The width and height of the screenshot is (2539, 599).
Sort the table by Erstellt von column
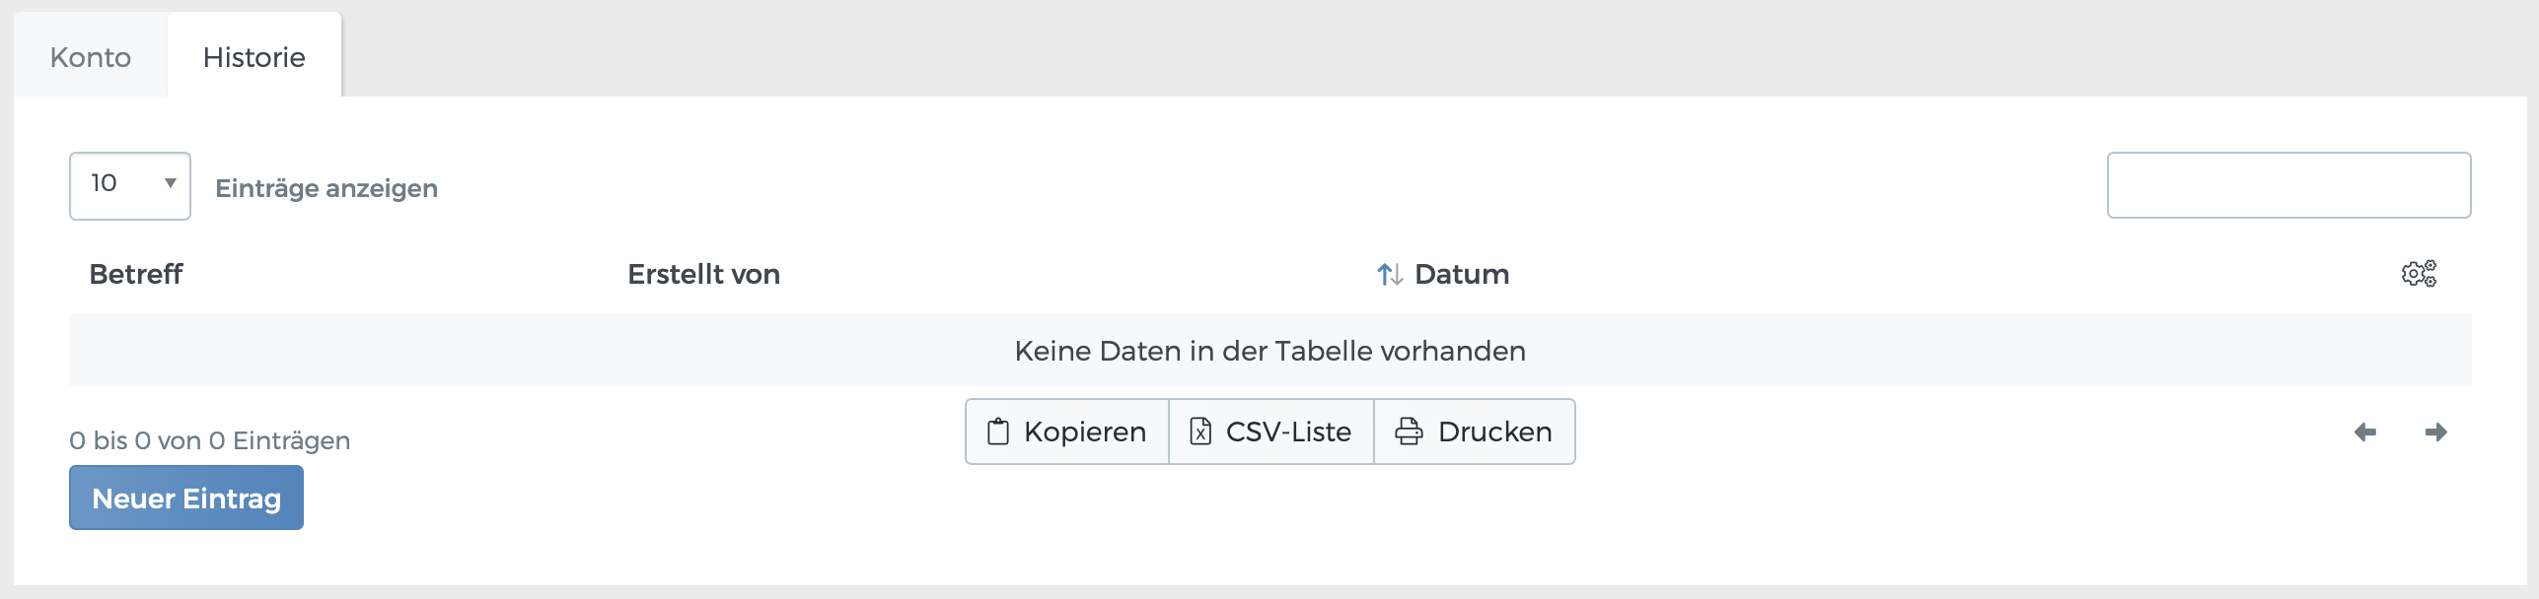(x=703, y=274)
